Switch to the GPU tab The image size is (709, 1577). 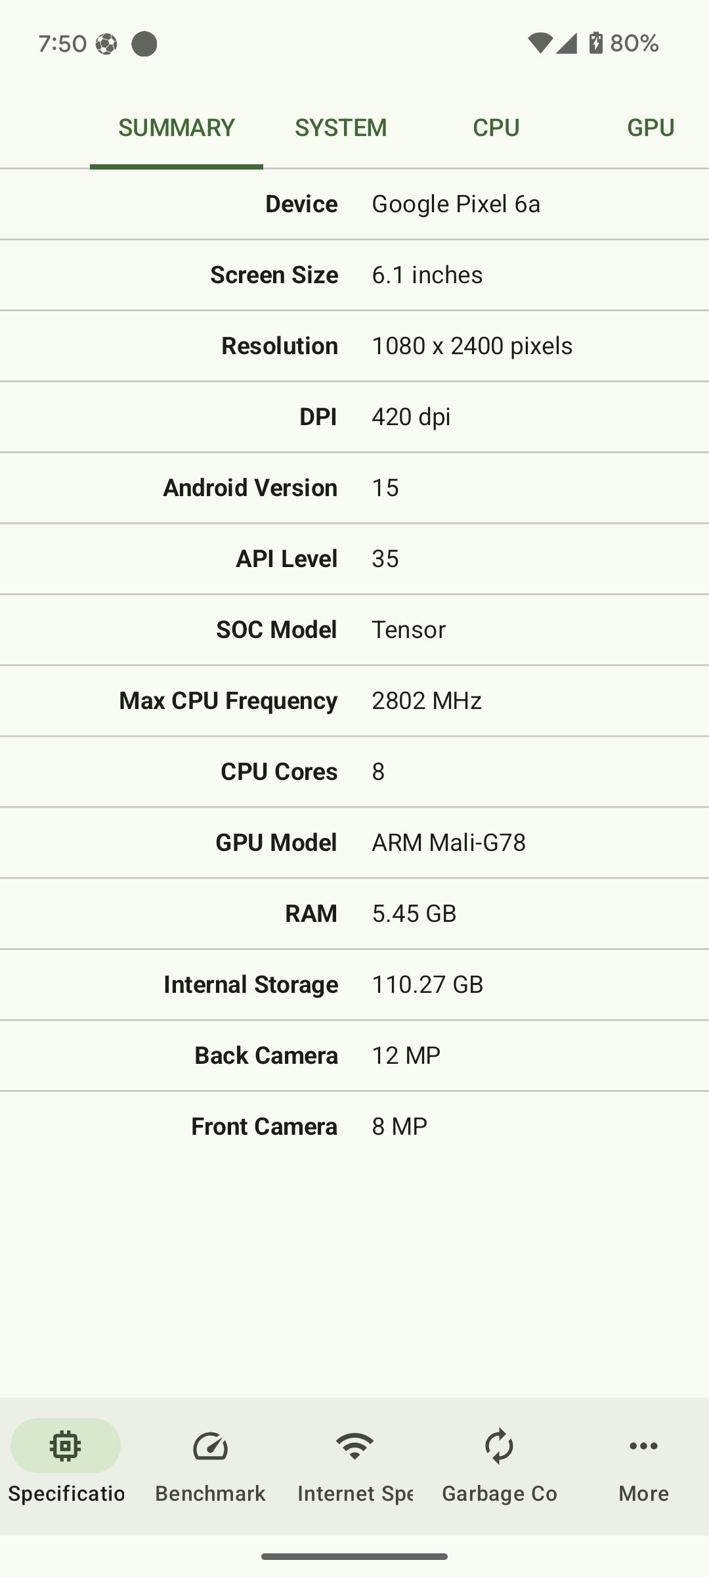point(651,127)
